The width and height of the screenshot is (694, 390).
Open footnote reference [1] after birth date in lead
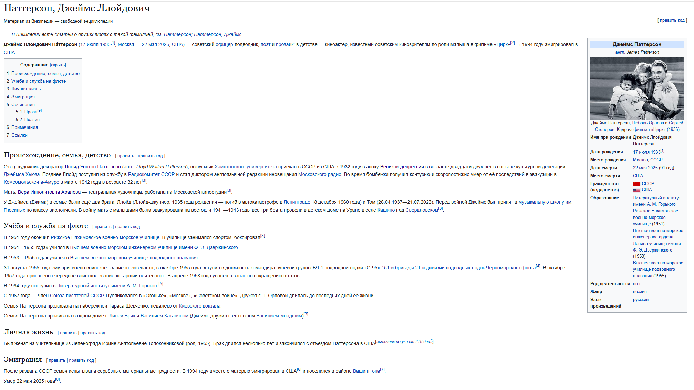coord(113,43)
